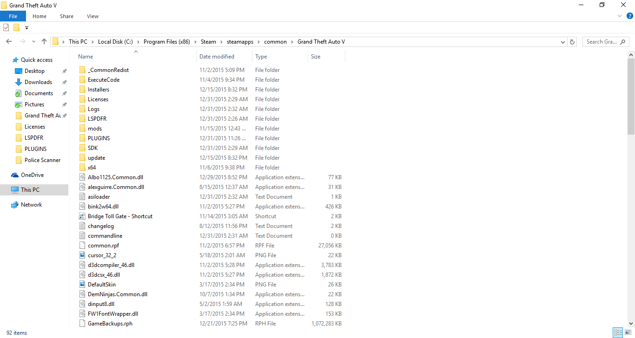
Task: Select Quick access in the navigation pane
Action: coord(37,60)
